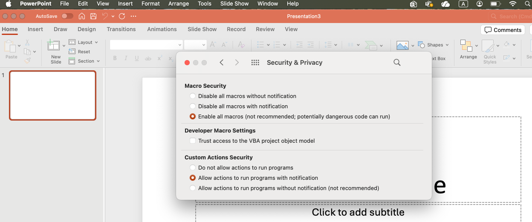The image size is (532, 222).
Task: Open Quick Styles gallery
Action: coord(490,51)
